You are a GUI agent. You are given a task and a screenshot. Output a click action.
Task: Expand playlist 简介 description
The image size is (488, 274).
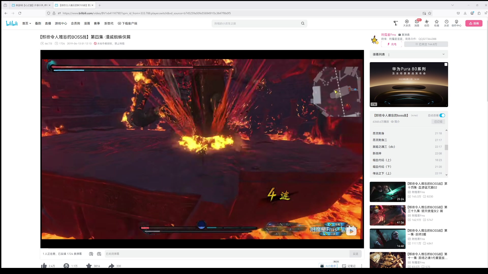click(x=395, y=122)
